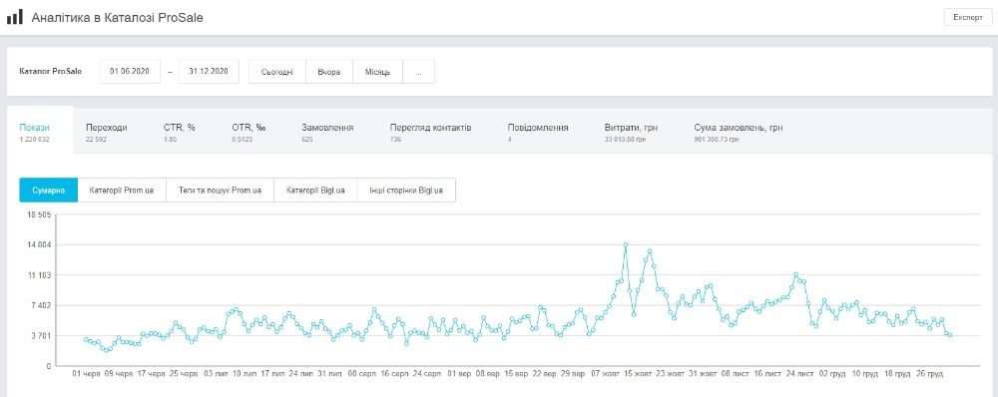Viewport: 998px width, 397px height.
Task: Select the Інші сторінки Bigl.ua filter
Action: pos(406,191)
